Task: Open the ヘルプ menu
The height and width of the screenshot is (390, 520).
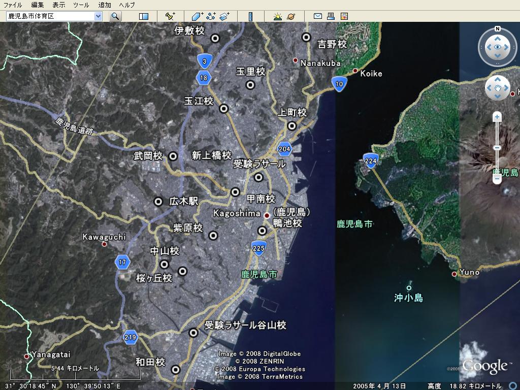Action: click(127, 5)
